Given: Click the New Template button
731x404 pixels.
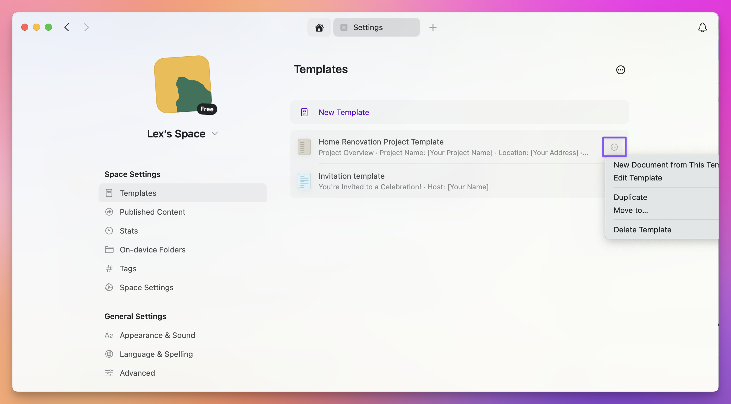Looking at the screenshot, I should 343,112.
